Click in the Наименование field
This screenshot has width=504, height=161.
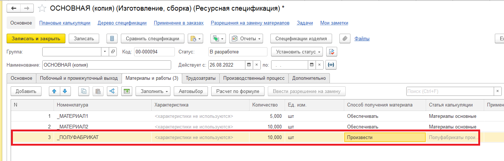[107, 65]
